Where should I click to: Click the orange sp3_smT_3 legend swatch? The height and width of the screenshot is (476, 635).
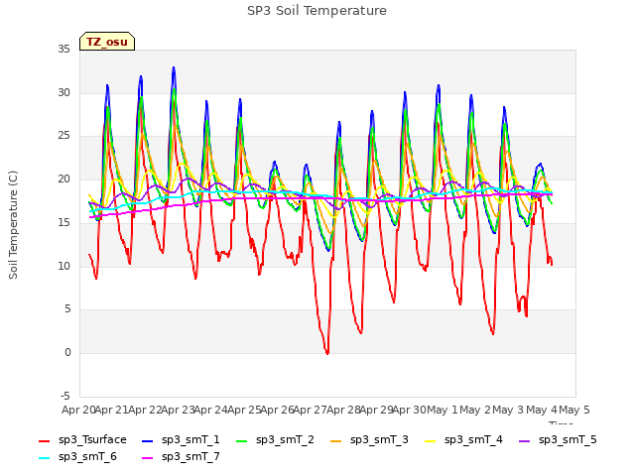(336, 440)
